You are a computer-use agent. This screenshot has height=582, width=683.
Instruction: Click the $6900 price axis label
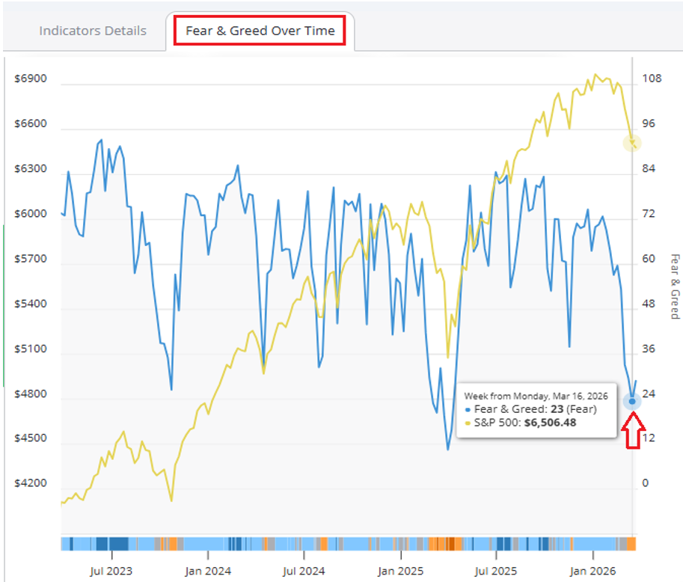[x=30, y=79]
